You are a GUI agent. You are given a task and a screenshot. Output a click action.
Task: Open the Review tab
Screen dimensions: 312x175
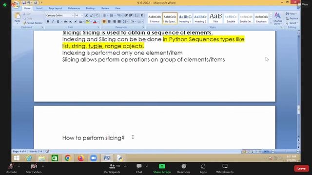[105, 8]
